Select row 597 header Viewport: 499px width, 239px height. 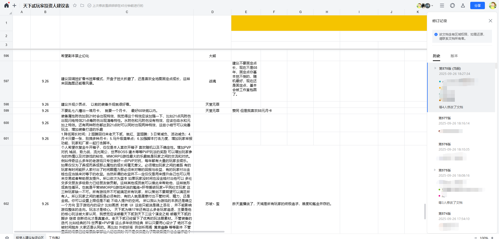(6, 81)
